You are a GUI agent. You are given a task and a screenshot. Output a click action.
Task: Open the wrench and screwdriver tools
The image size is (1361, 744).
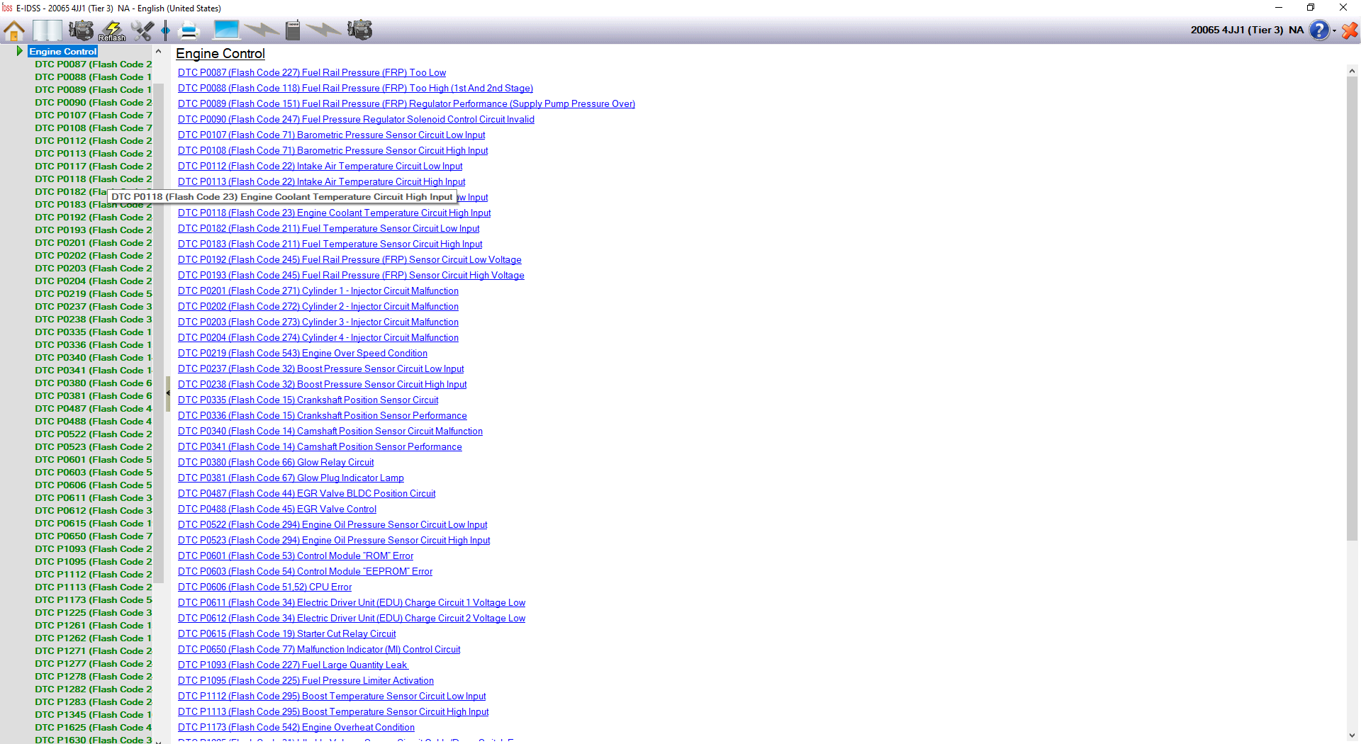click(142, 30)
